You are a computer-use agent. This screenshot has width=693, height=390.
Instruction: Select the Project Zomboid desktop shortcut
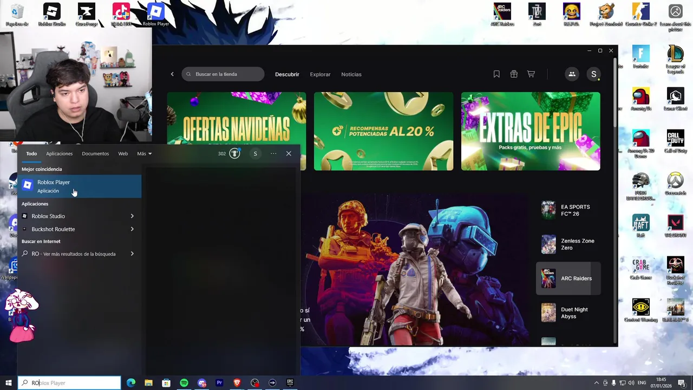606,15
